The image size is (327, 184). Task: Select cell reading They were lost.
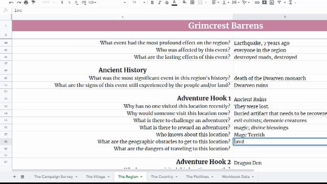280,106
